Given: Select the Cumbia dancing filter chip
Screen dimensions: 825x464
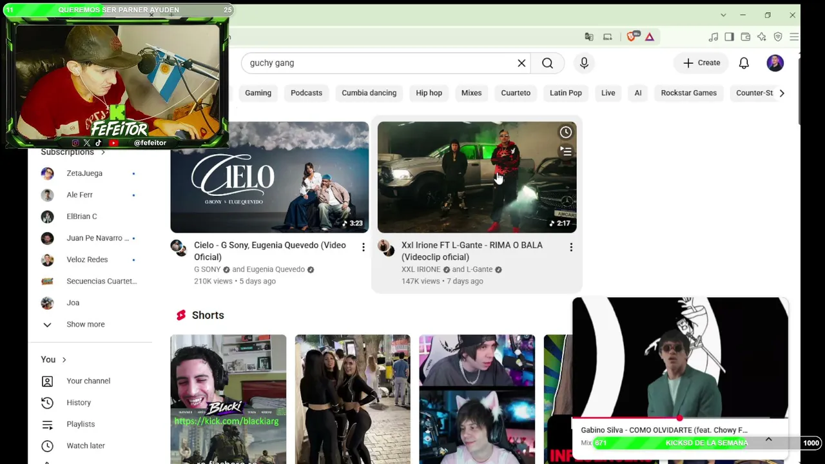Looking at the screenshot, I should [x=369, y=93].
